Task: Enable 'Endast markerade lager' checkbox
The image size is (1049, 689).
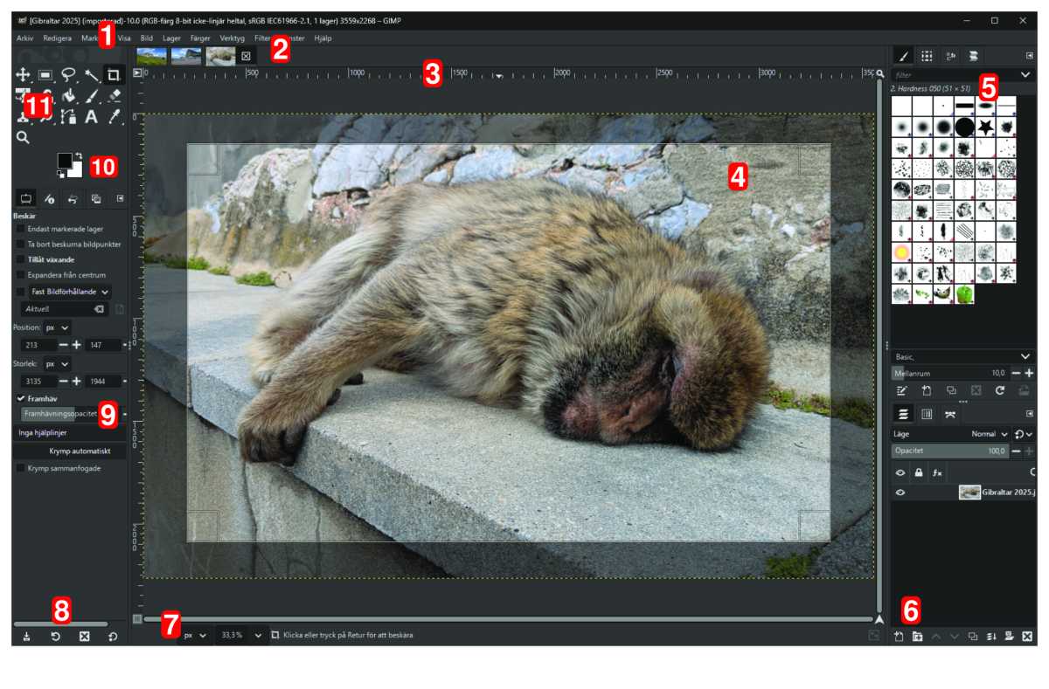Action: 21,229
